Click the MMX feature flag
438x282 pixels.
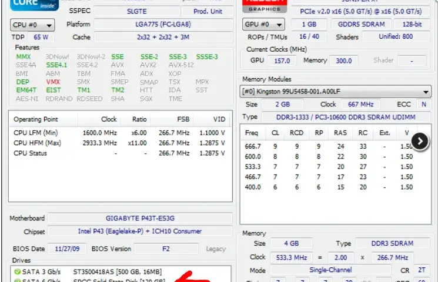tap(24, 56)
